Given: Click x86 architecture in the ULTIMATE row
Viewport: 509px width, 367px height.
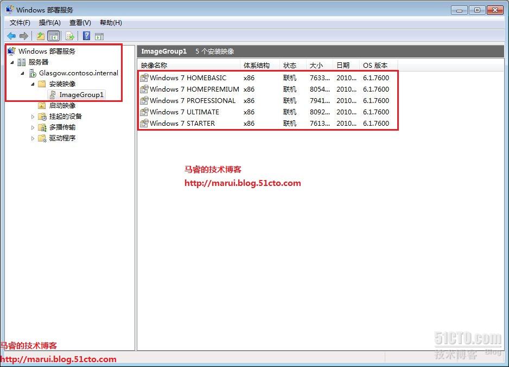Looking at the screenshot, I should 249,112.
